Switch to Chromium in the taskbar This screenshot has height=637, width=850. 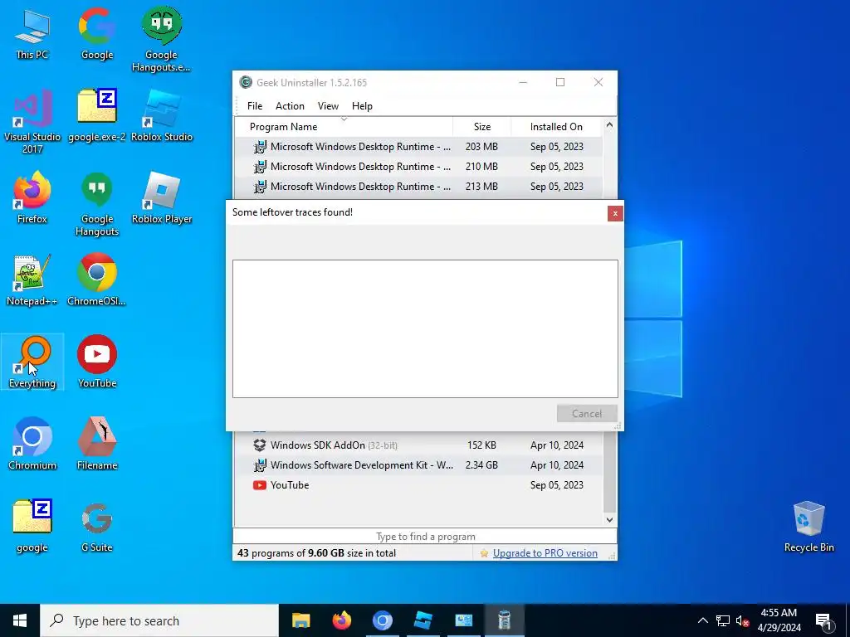(382, 620)
